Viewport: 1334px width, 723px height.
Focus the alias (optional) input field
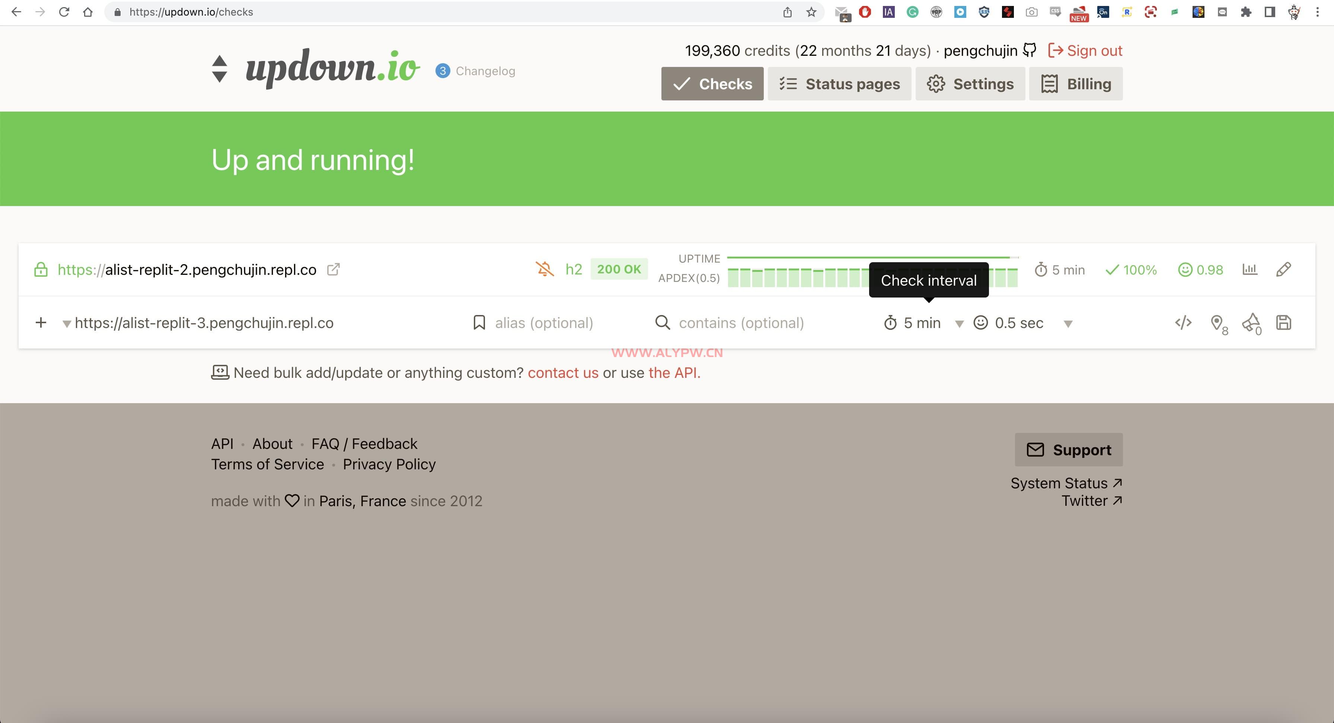(x=544, y=323)
